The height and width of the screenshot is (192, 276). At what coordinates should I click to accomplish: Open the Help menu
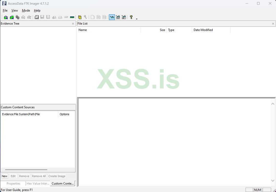click(37, 10)
